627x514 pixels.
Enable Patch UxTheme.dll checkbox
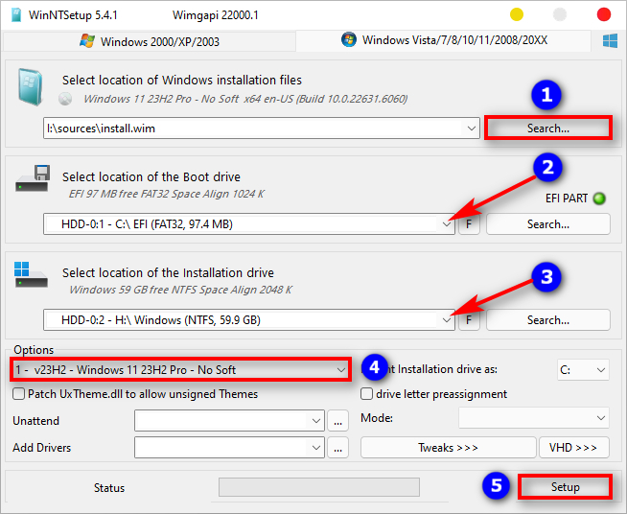(x=19, y=394)
